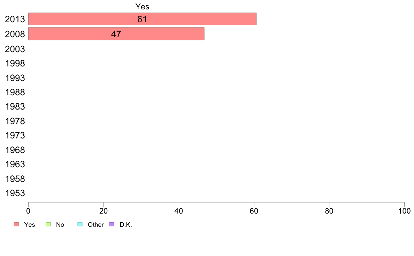
Task: Click the 1973 year label
Action: [15, 136]
